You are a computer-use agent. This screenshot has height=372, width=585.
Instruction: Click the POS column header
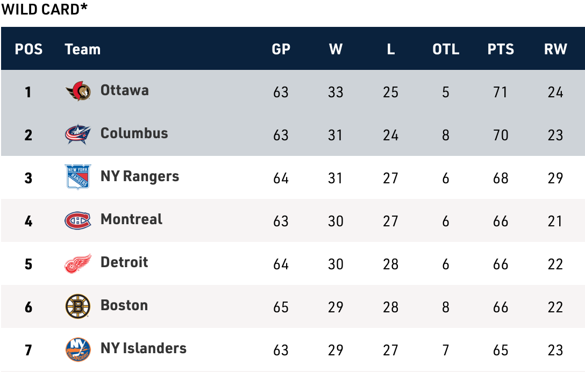tap(28, 49)
